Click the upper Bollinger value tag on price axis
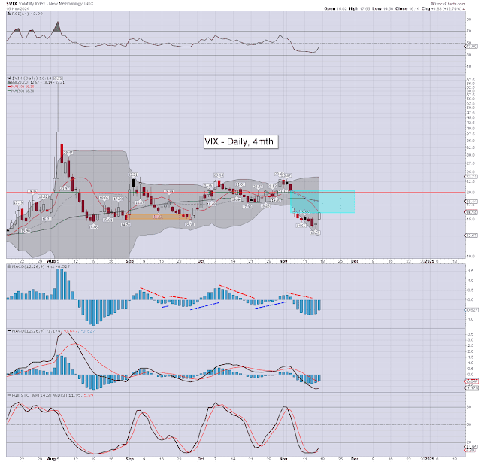Image resolution: width=481 pixels, height=462 pixels. (472, 177)
